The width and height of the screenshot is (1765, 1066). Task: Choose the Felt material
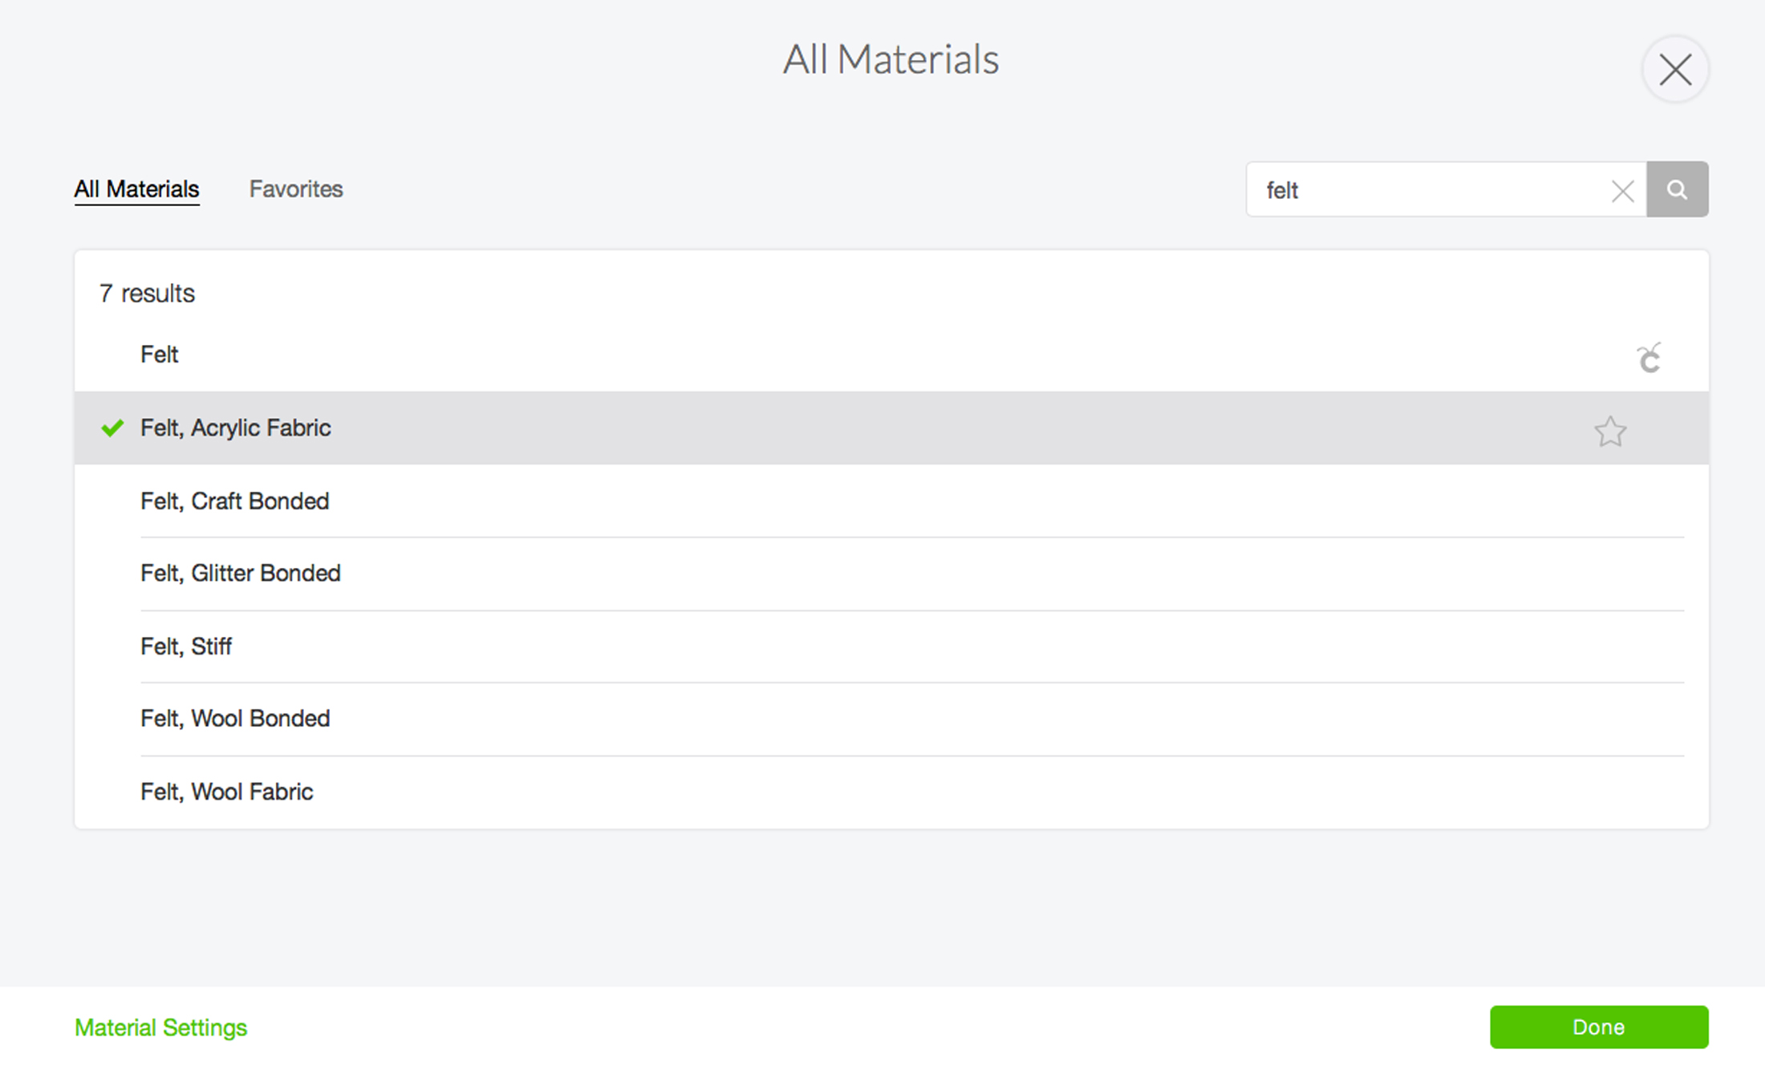(x=891, y=355)
